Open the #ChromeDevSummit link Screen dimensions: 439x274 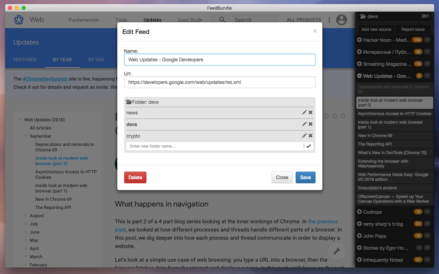click(x=45, y=79)
